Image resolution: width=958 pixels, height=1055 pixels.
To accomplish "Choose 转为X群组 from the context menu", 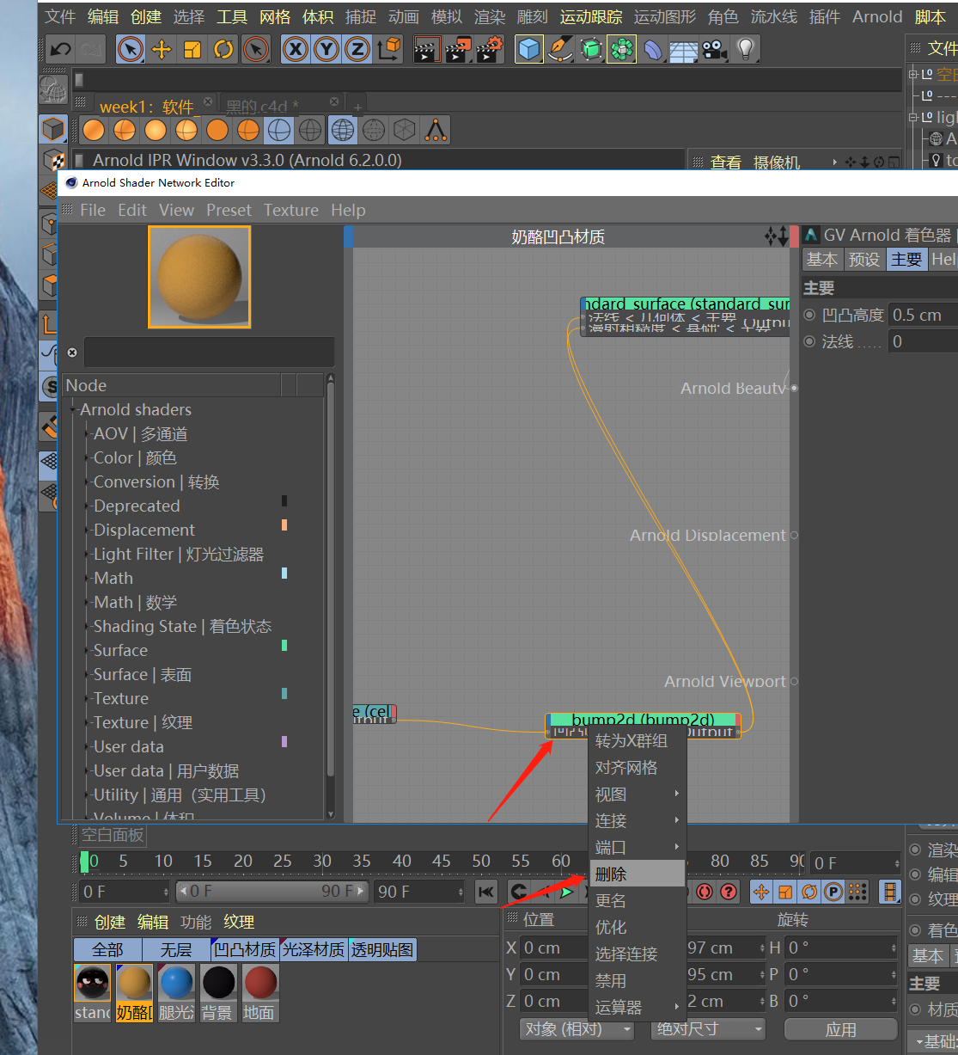I will [x=637, y=740].
